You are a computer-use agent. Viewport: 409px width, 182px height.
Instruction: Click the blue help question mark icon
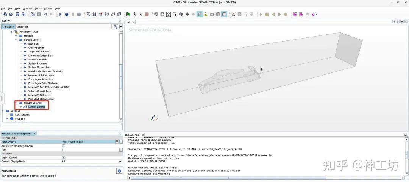click(119, 171)
